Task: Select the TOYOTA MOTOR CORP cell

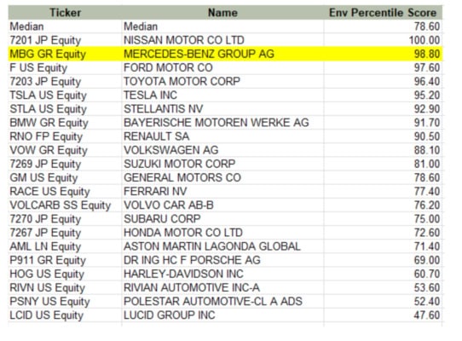Action: [x=222, y=81]
